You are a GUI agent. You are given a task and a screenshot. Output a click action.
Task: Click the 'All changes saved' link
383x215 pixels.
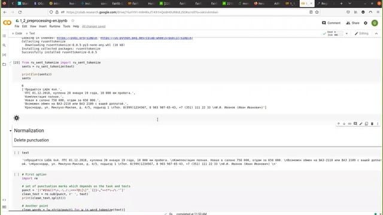point(93,26)
